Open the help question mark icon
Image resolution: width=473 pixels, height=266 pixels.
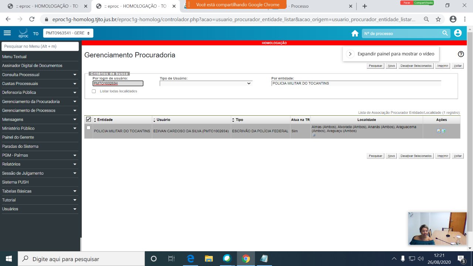(x=461, y=54)
